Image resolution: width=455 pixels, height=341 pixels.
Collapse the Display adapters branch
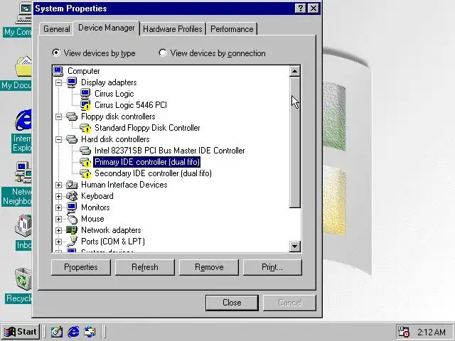pyautogui.click(x=58, y=82)
